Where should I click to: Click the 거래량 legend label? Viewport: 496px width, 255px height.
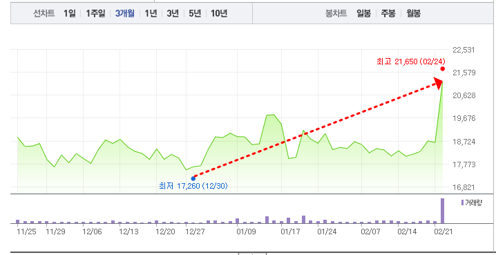(473, 202)
